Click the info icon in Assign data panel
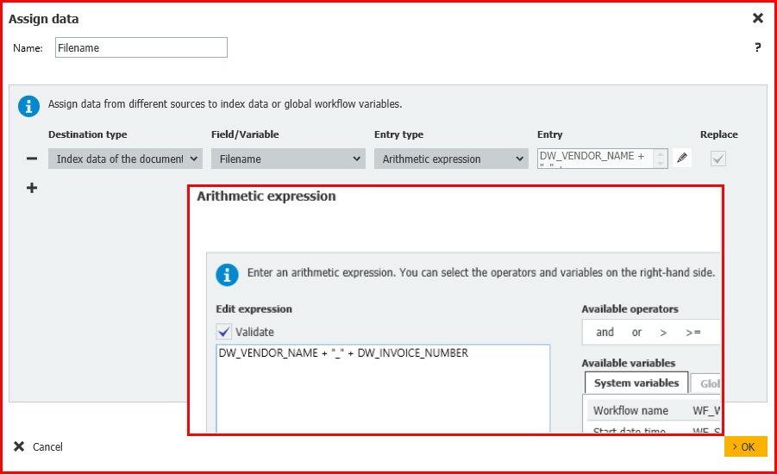777x474 pixels. click(x=29, y=105)
